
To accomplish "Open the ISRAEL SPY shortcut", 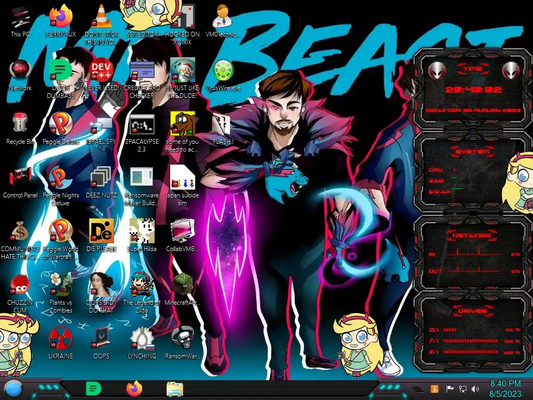I will point(101,129).
